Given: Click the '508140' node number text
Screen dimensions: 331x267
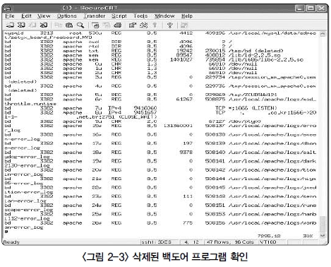Looking at the screenshot, I should [215, 152].
